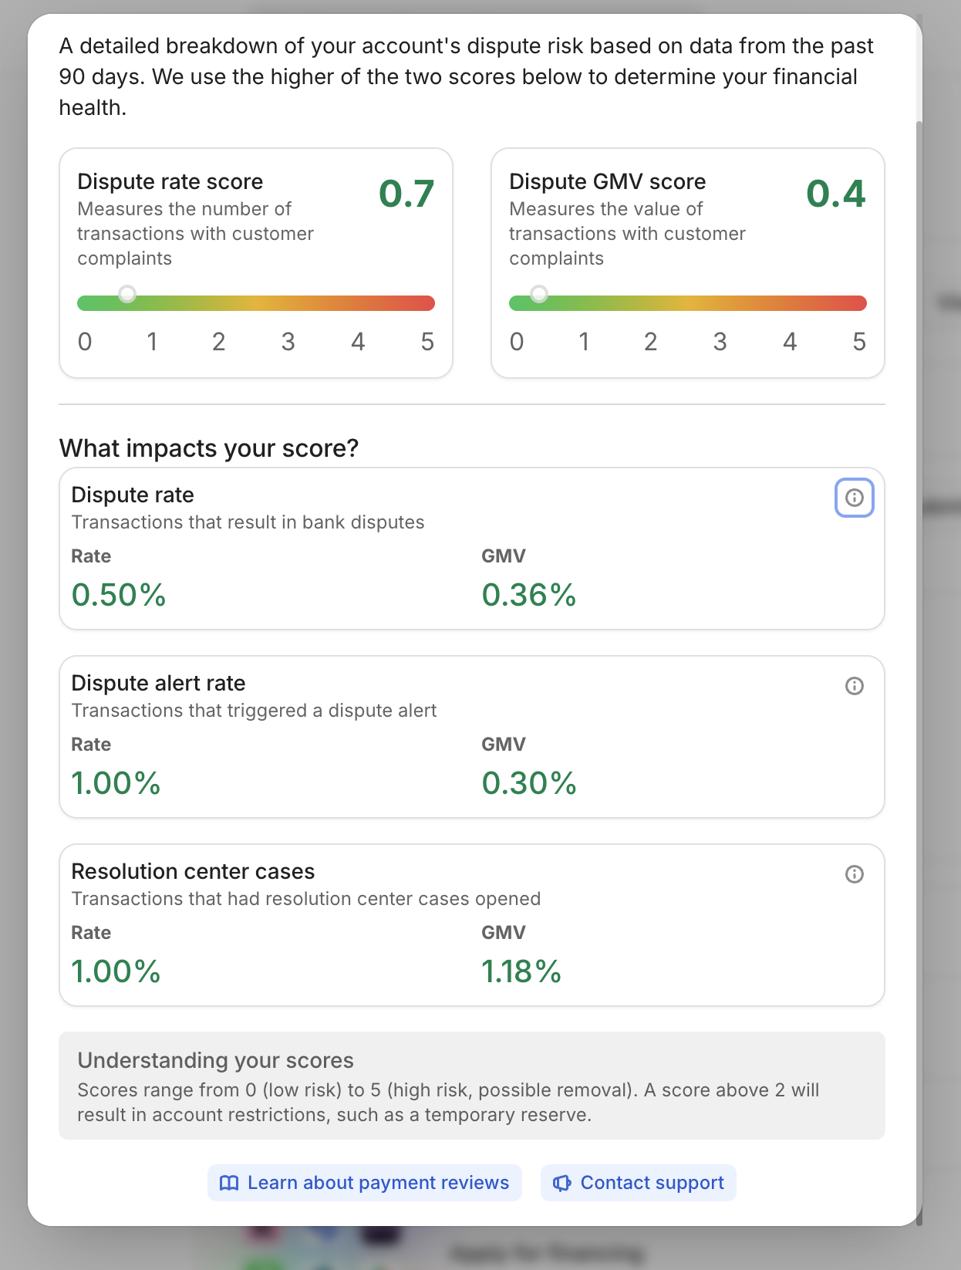This screenshot has width=961, height=1270.
Task: Click the Dispute GMV score slider handle
Action: tap(539, 294)
